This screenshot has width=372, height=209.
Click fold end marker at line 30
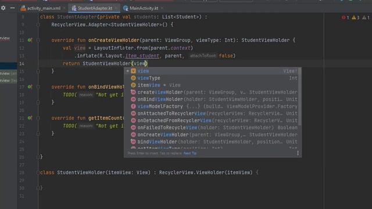point(38,188)
